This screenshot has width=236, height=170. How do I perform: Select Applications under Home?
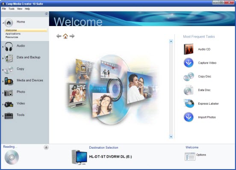13,34
